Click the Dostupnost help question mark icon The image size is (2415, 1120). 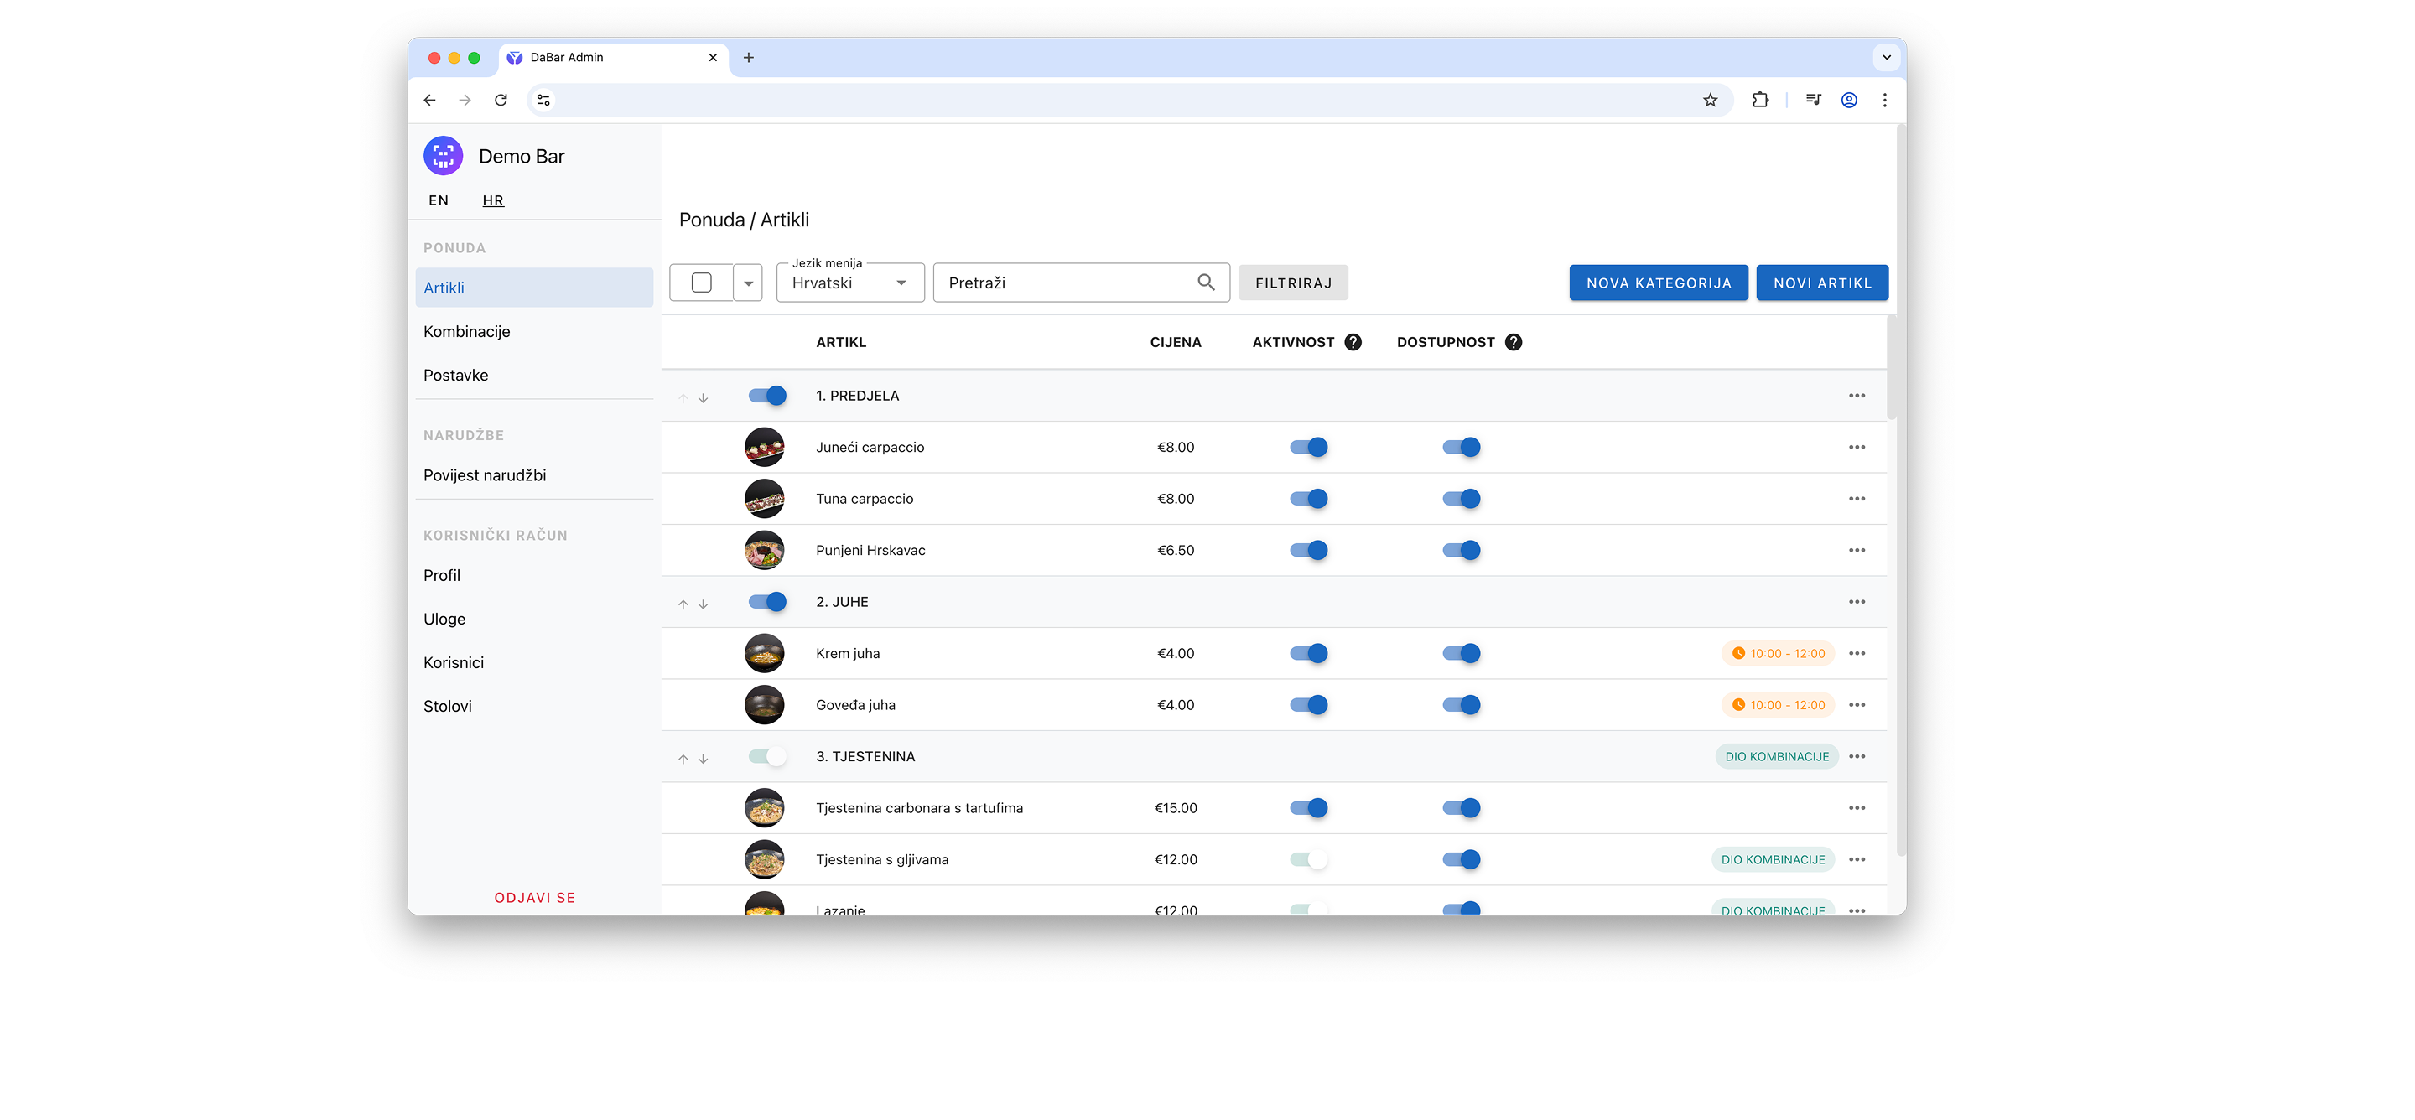pos(1513,342)
